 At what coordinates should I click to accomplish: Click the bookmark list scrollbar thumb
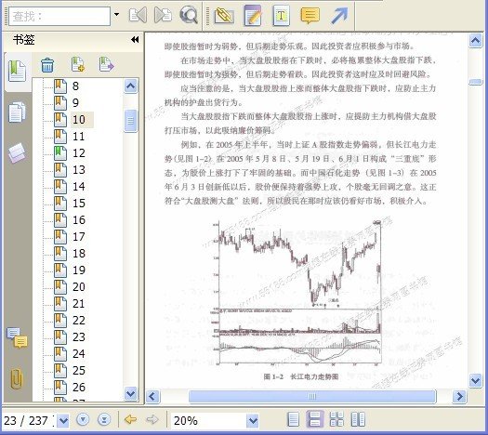(130, 121)
